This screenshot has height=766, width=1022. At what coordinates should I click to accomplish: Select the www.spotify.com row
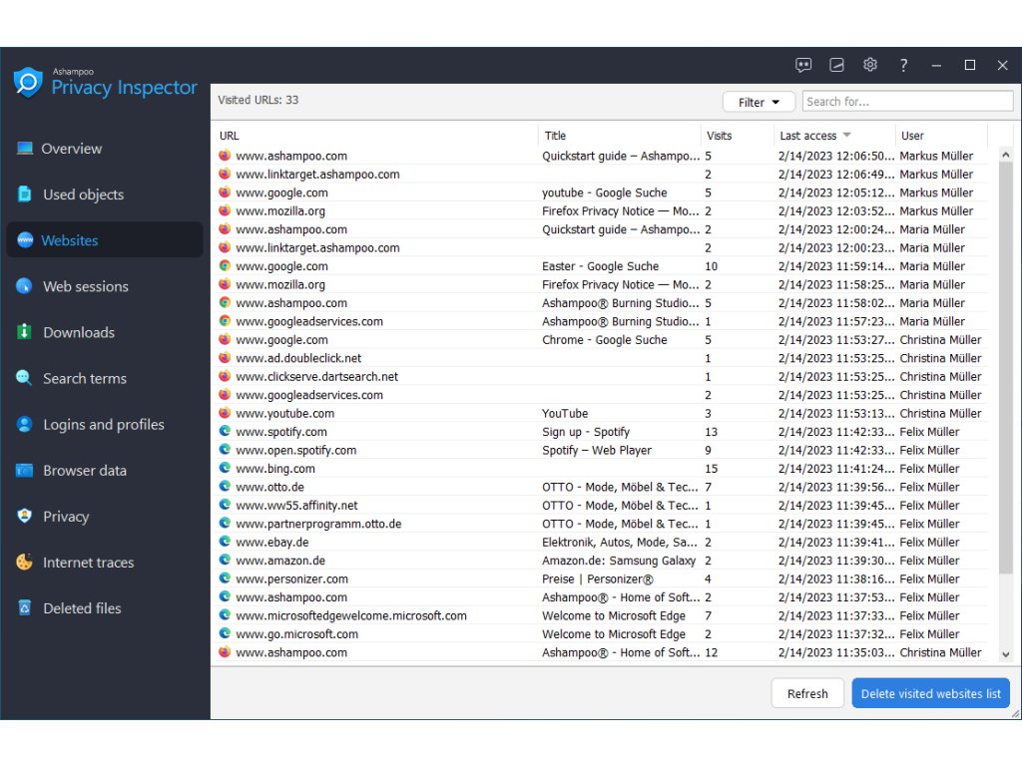[281, 432]
